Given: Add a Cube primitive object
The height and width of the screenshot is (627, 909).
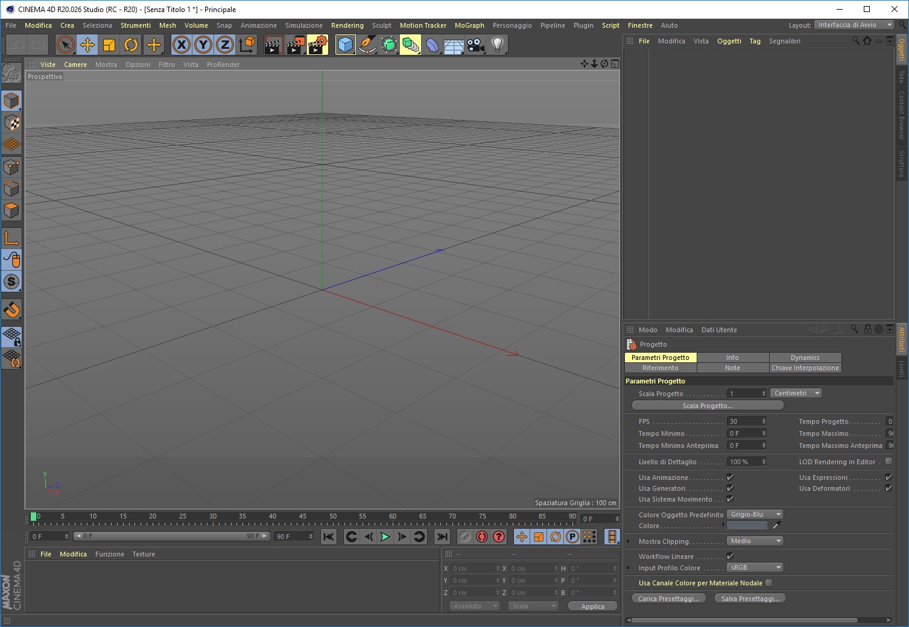Looking at the screenshot, I should pyautogui.click(x=345, y=45).
